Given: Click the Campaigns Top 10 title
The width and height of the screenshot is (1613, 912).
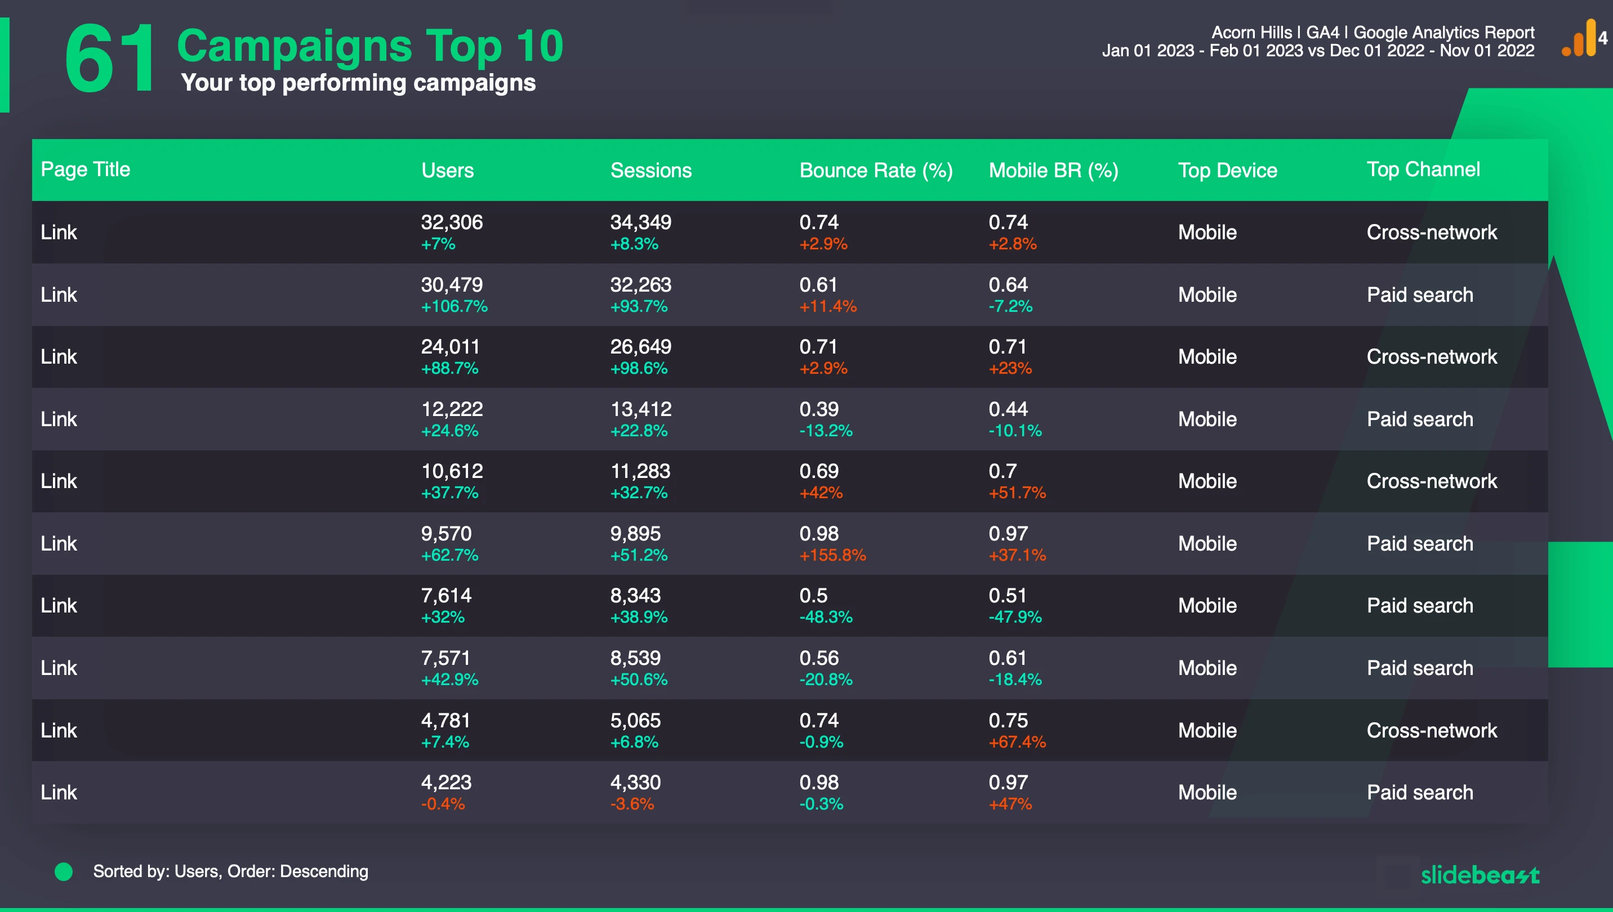Looking at the screenshot, I should pyautogui.click(x=371, y=46).
